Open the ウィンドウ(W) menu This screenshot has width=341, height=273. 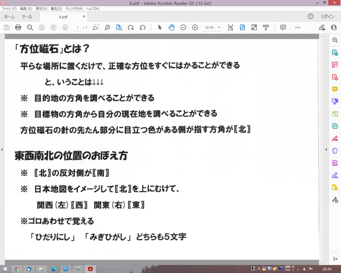click(x=74, y=9)
